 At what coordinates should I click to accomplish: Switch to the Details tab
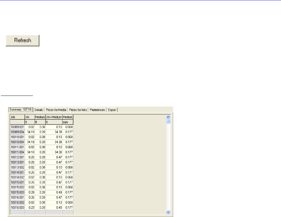pos(39,110)
